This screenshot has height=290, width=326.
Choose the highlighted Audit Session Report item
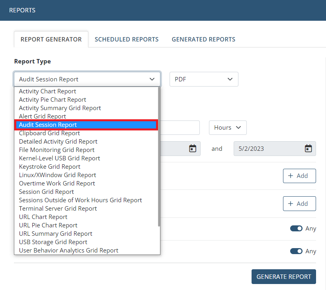[48, 125]
